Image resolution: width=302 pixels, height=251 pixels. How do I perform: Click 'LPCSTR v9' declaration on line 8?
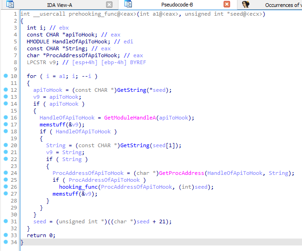pyautogui.click(x=43, y=62)
